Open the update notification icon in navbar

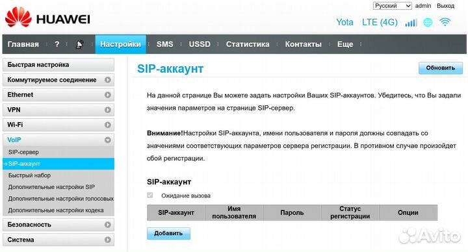coord(79,44)
